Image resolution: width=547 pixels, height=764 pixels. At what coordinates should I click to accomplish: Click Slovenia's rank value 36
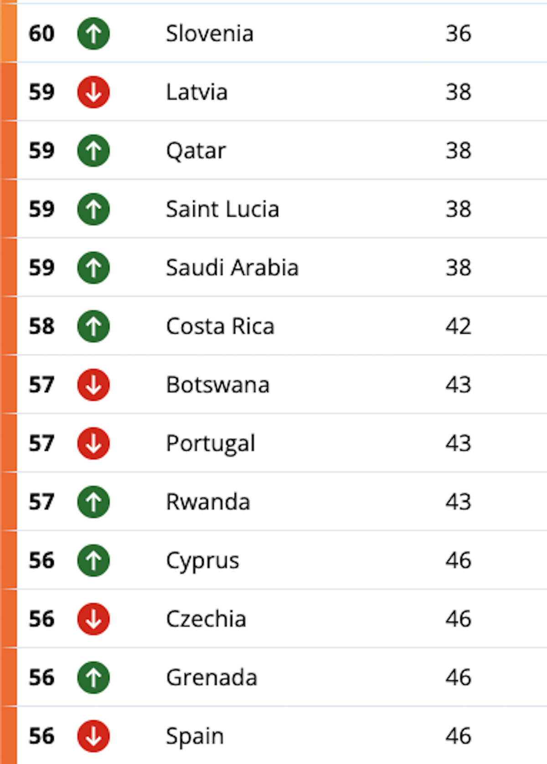click(459, 33)
